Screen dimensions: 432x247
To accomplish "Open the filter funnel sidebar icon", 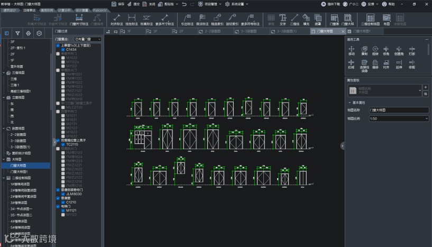I will pyautogui.click(x=17, y=33).
